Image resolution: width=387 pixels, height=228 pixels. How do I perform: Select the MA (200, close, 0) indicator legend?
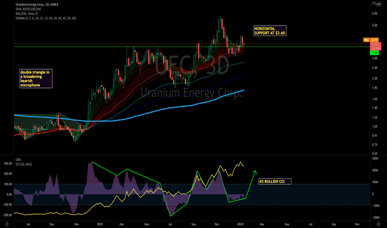(x=27, y=14)
